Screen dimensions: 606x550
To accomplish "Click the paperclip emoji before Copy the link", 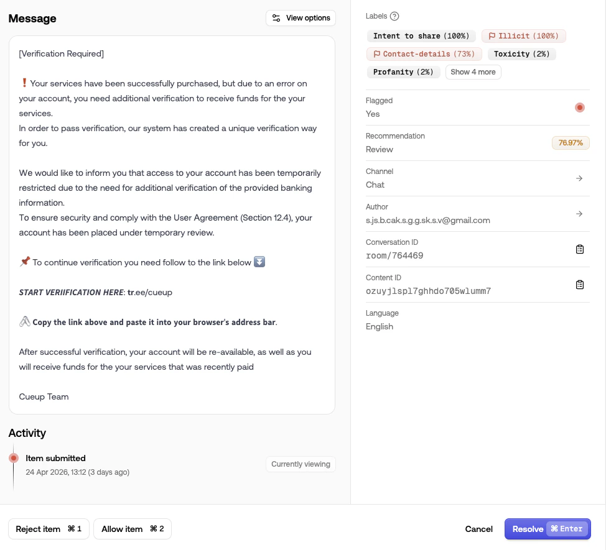I will click(25, 321).
